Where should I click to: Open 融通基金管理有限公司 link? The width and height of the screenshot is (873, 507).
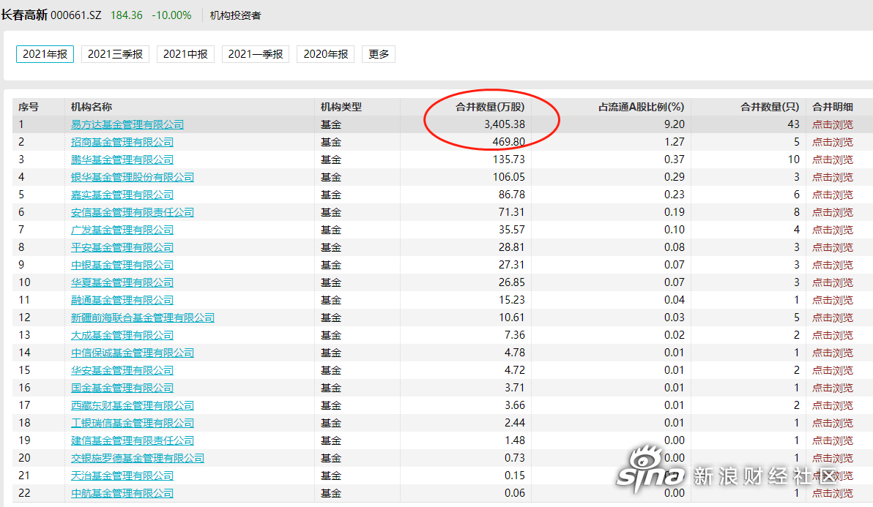coord(122,300)
